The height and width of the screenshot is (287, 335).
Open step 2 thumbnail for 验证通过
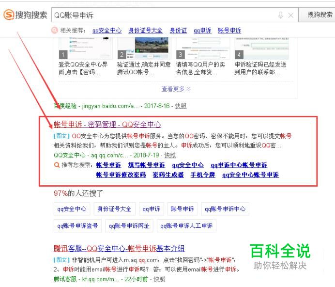144,48
